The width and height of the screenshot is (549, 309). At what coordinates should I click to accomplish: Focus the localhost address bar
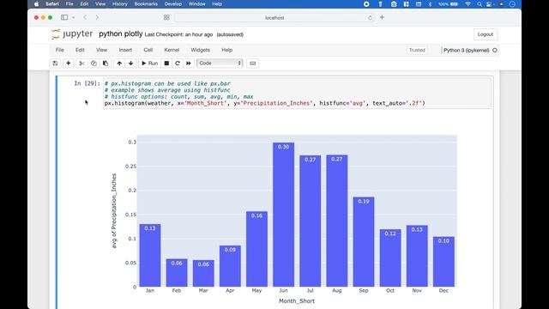click(x=274, y=17)
